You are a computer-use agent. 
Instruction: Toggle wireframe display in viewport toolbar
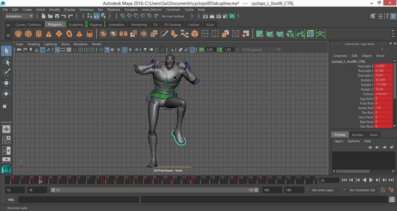(x=101, y=50)
